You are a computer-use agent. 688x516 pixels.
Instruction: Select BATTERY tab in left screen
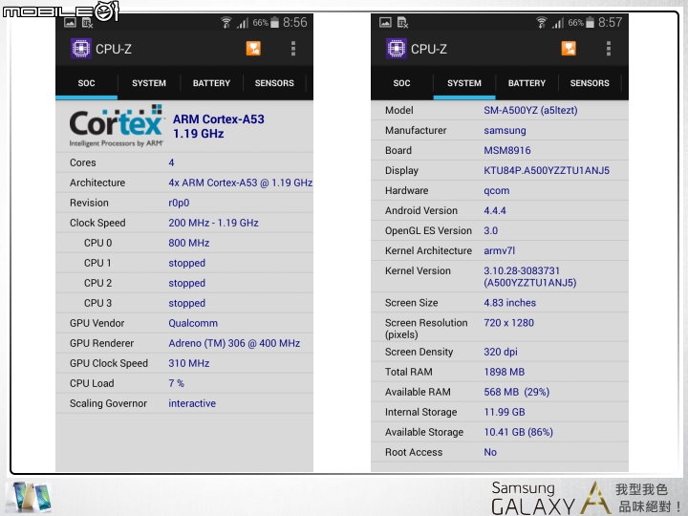click(x=211, y=83)
